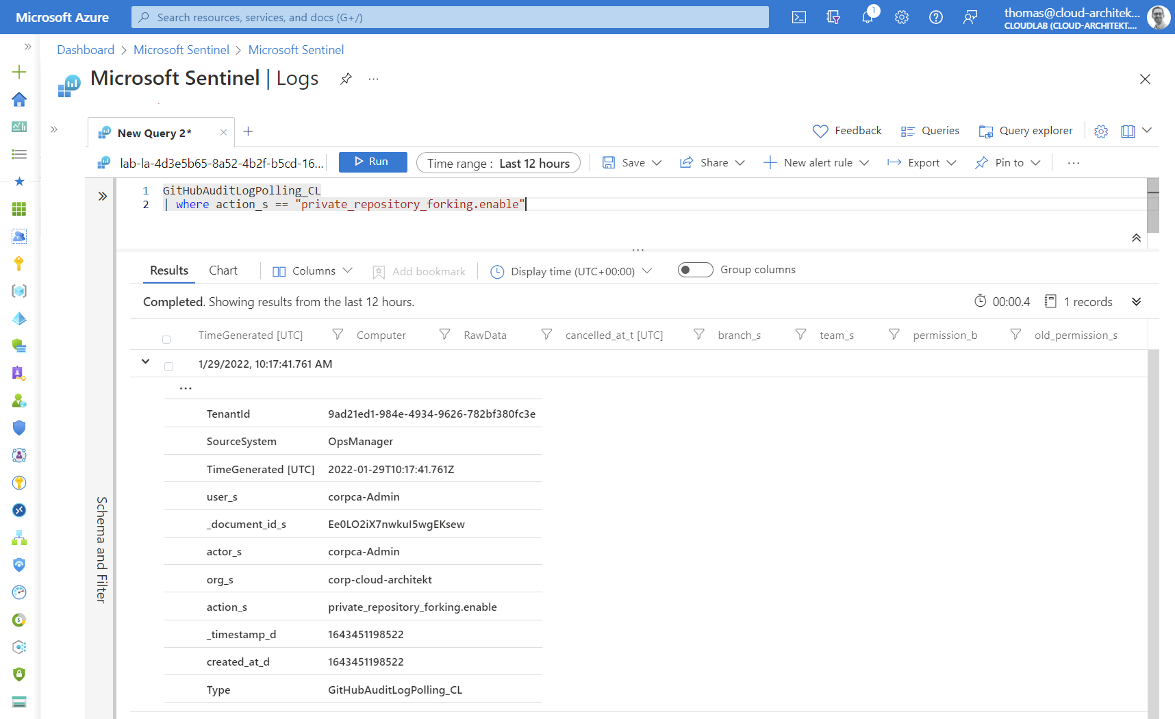1175x719 pixels.
Task: Open the key icon in the sidebar
Action: [19, 264]
